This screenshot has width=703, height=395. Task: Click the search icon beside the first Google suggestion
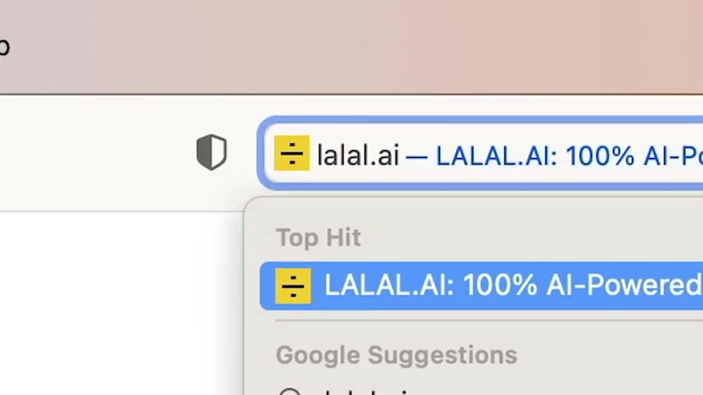290,392
